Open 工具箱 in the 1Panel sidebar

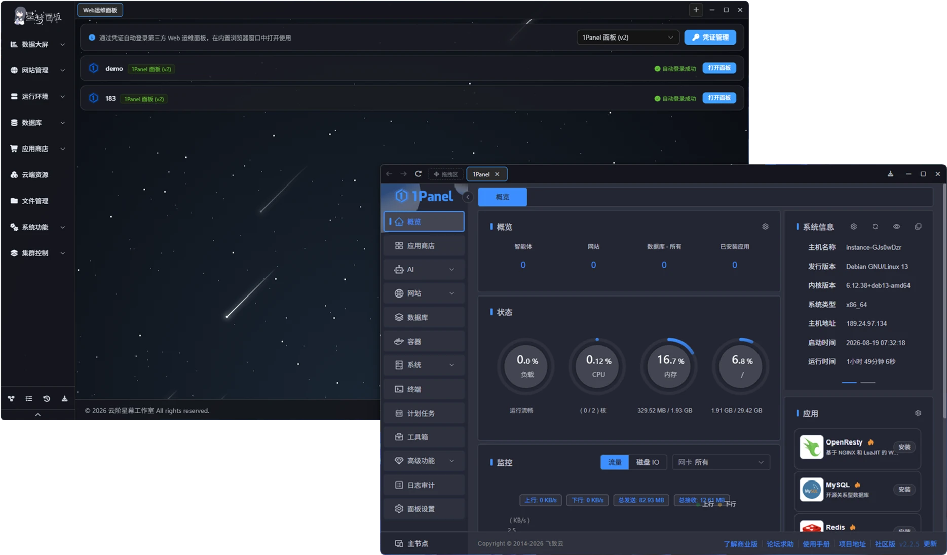pos(424,437)
